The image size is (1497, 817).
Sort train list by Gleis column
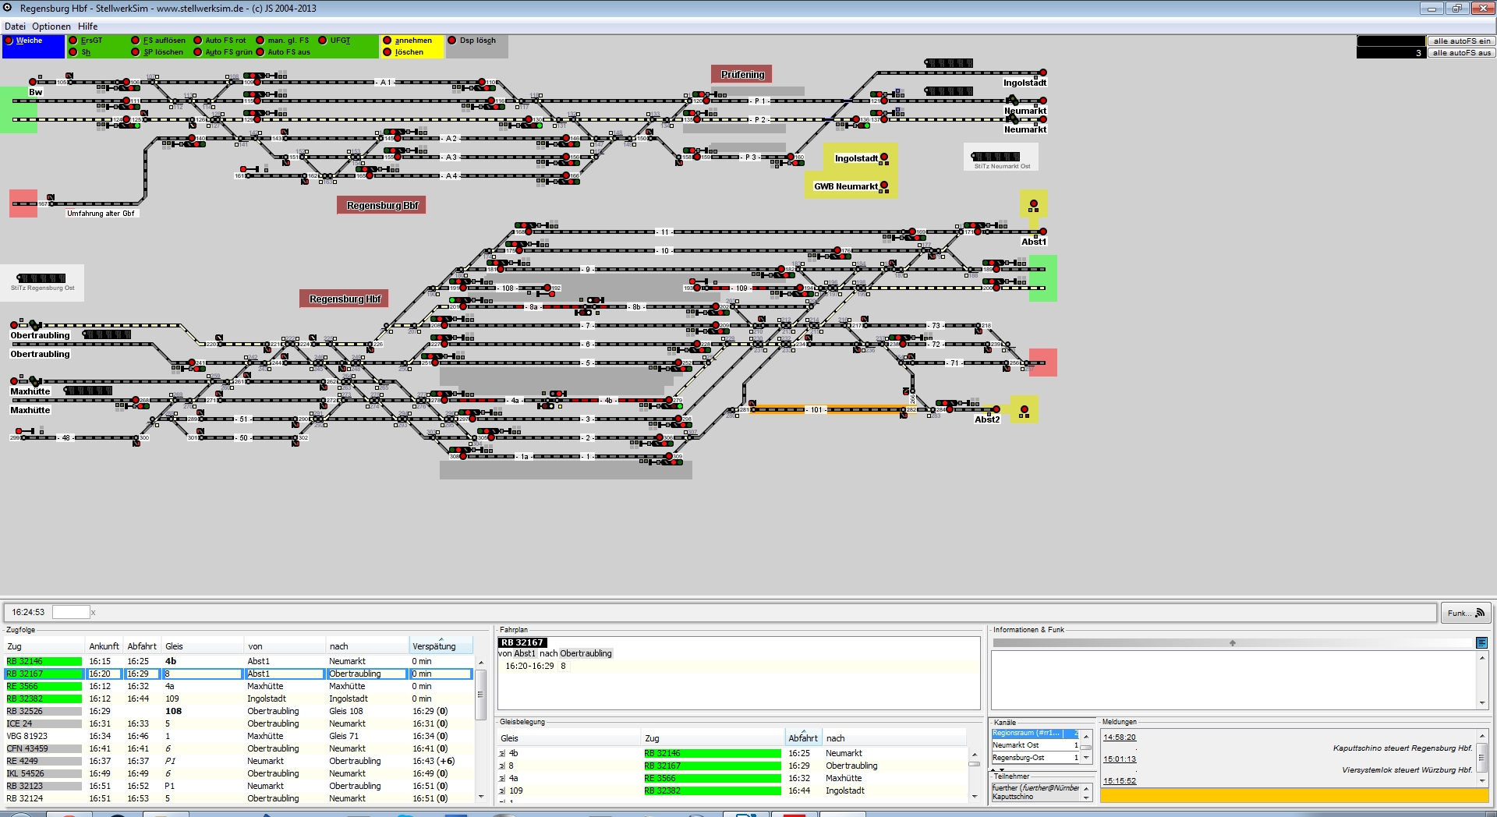(203, 646)
